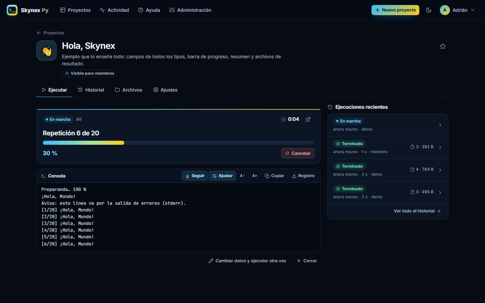Click the Preparando… 100 % console line
This screenshot has width=485, height=303.
pyautogui.click(x=64, y=189)
